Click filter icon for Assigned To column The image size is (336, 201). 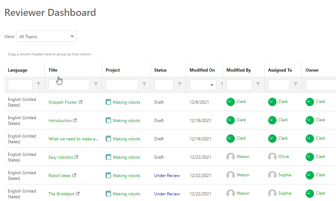[296, 84]
